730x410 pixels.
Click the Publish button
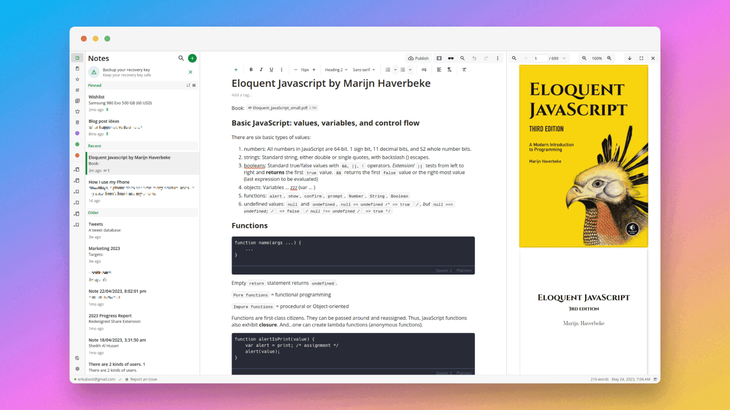(x=418, y=58)
